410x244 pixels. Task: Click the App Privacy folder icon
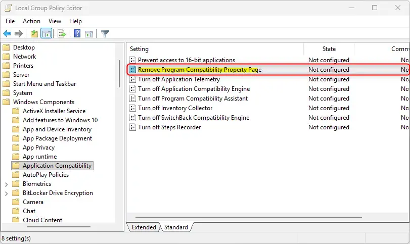coord(16,148)
